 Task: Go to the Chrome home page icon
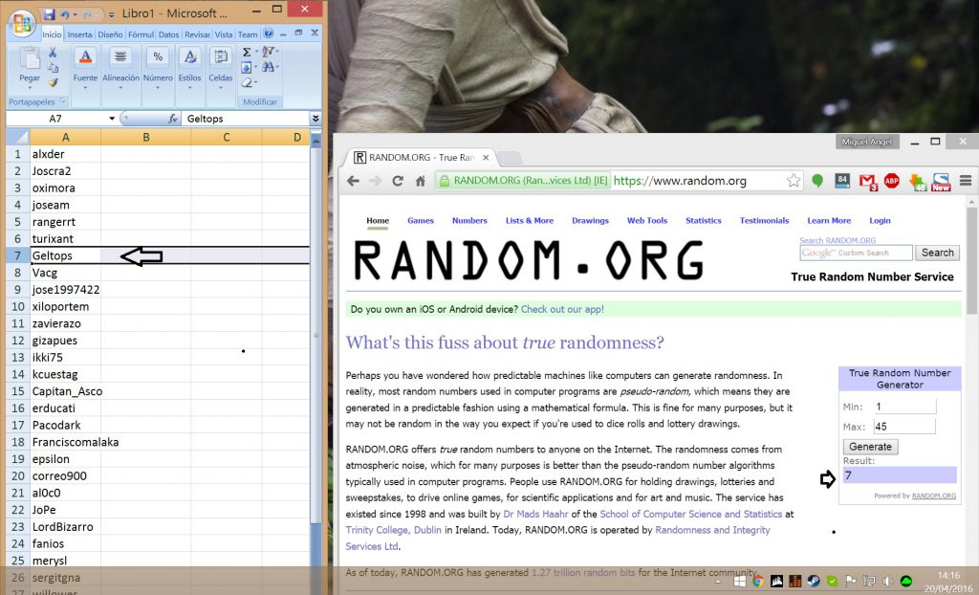pos(421,181)
